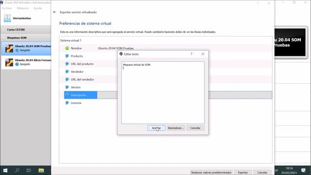This screenshot has width=311, height=175.
Task: Click the Producto row icon
Action: [x=67, y=56]
